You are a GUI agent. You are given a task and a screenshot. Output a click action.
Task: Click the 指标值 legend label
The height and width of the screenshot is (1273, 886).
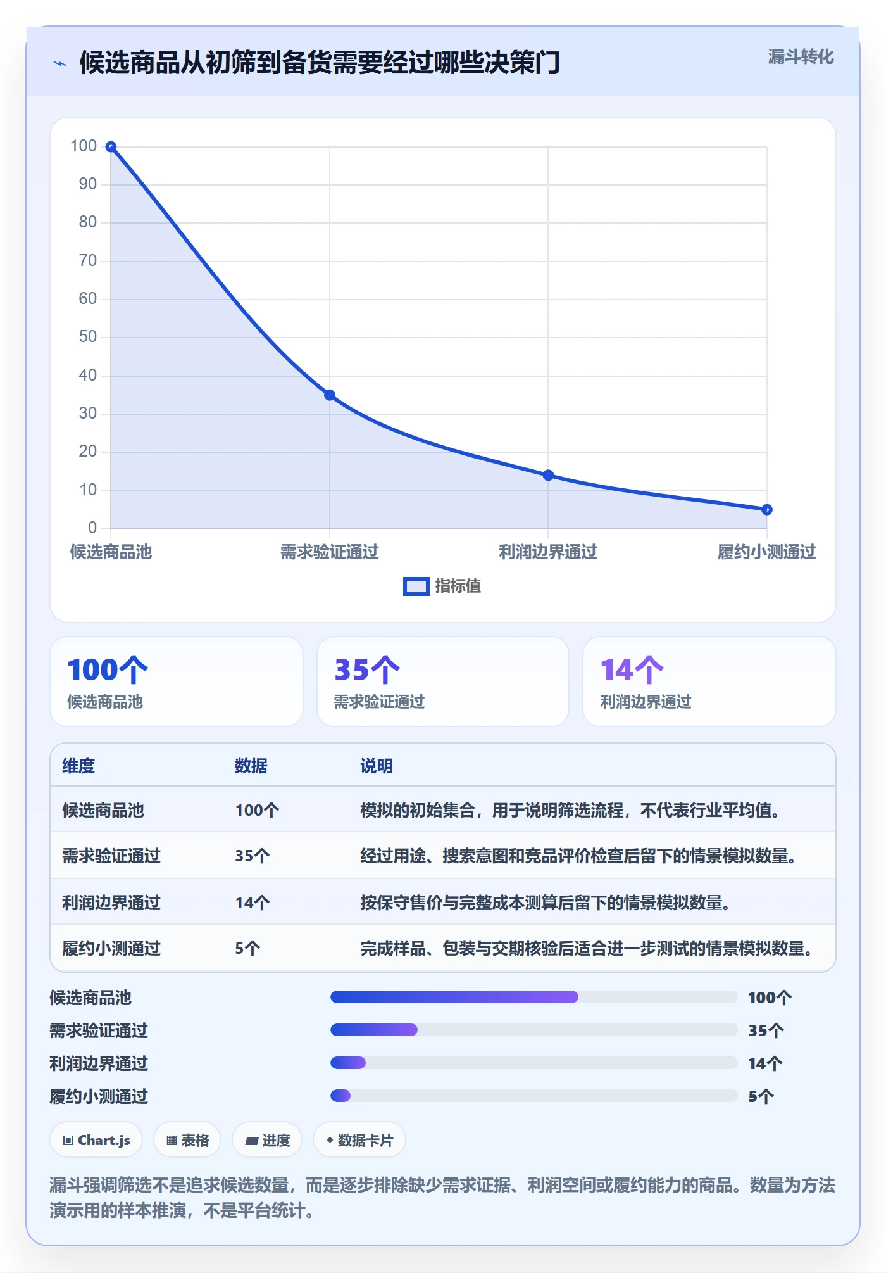pyautogui.click(x=458, y=586)
